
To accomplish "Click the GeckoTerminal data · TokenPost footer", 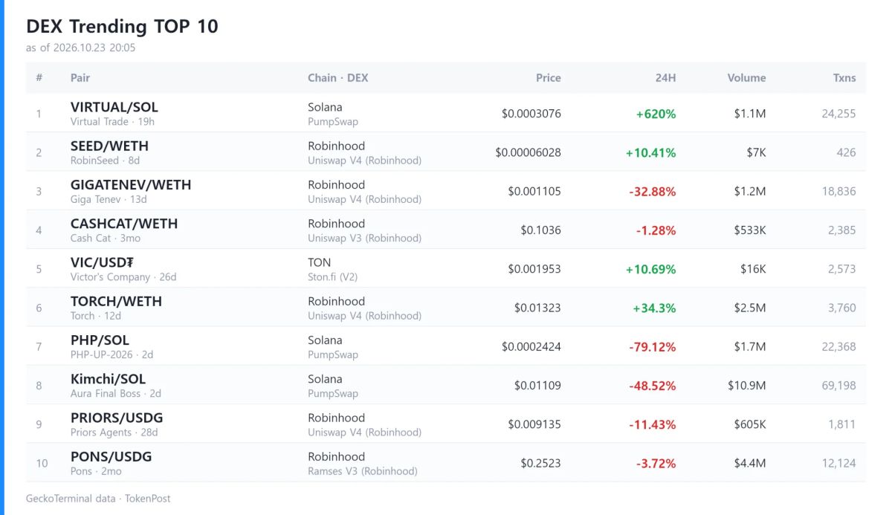I will point(98,499).
